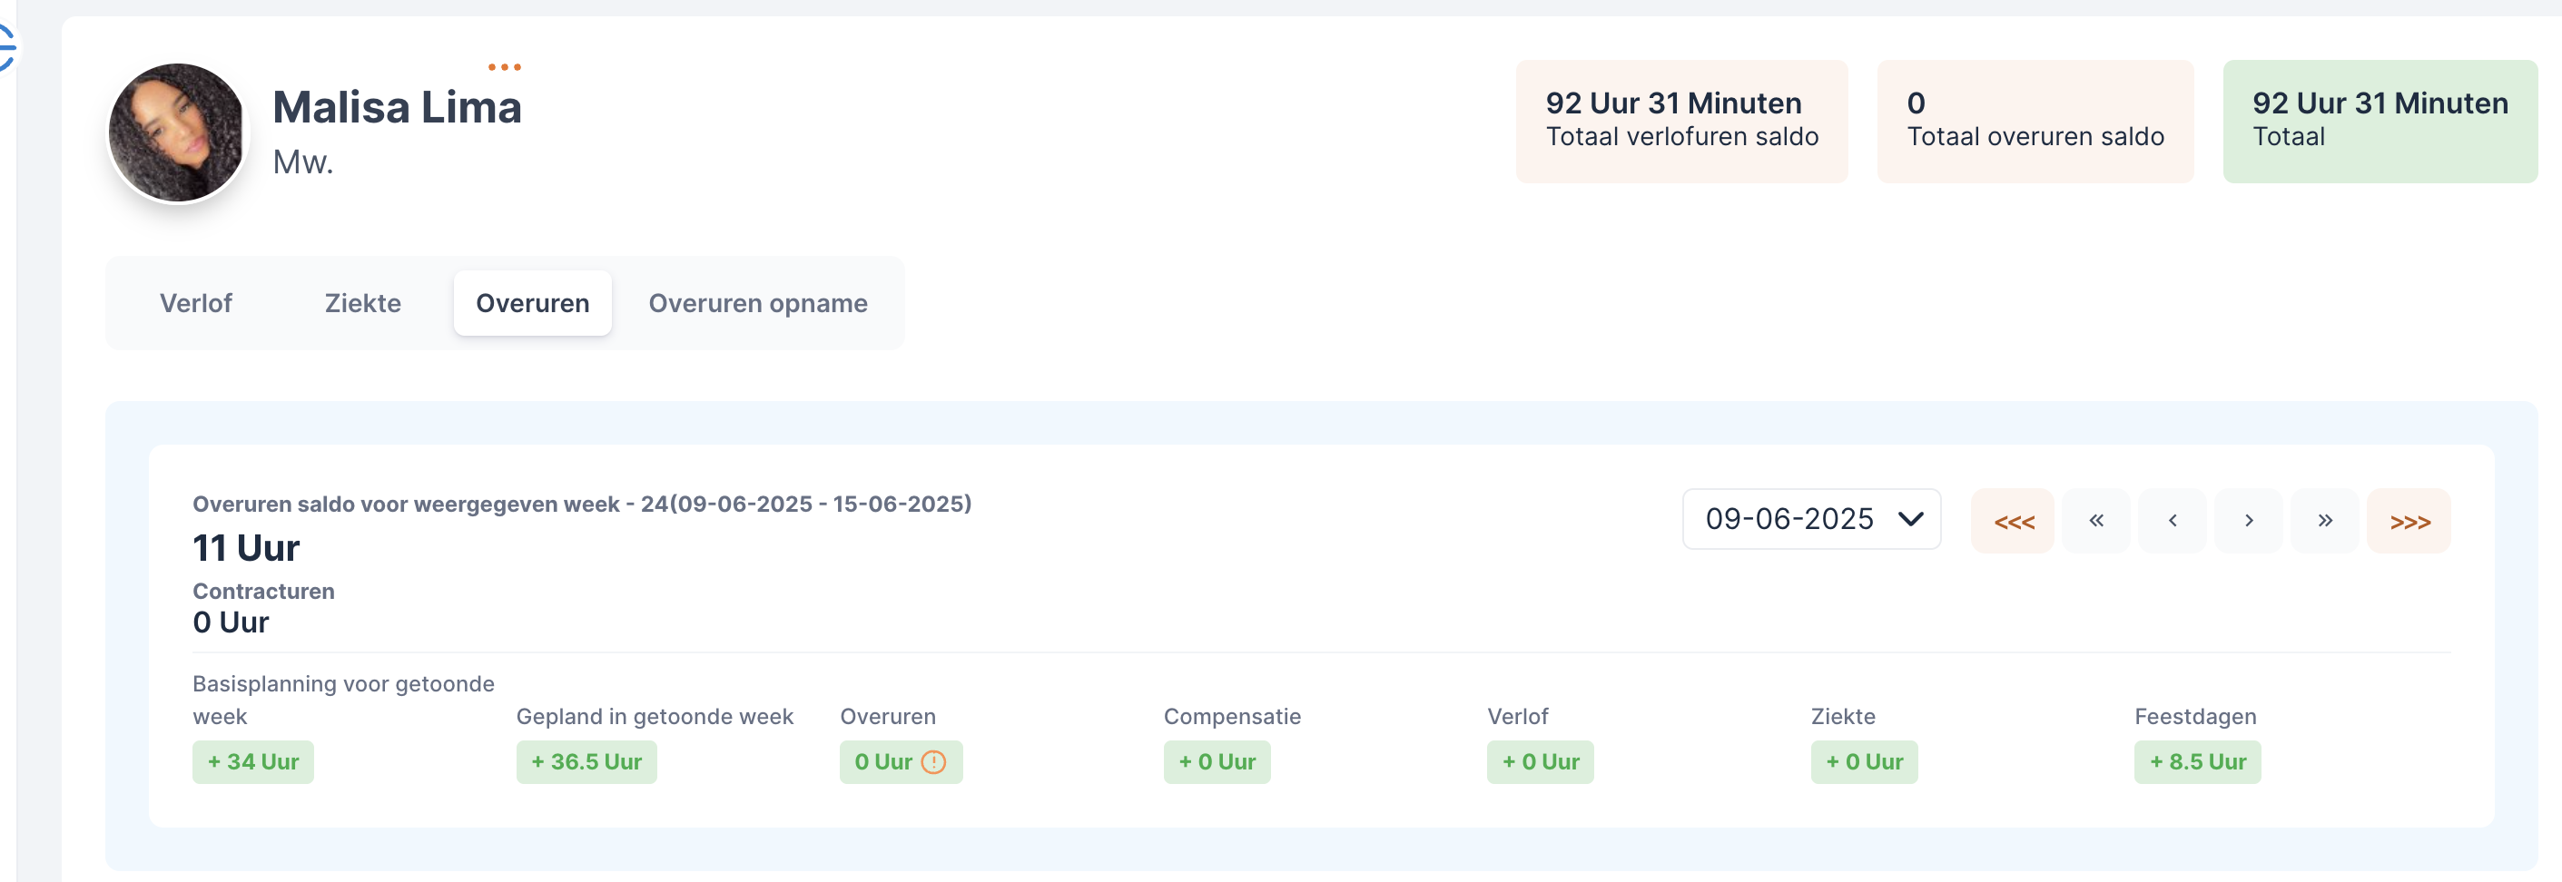Screen dimensions: 2562x882
Task: Click the partial blue icon at left edge
Action: coord(7,48)
